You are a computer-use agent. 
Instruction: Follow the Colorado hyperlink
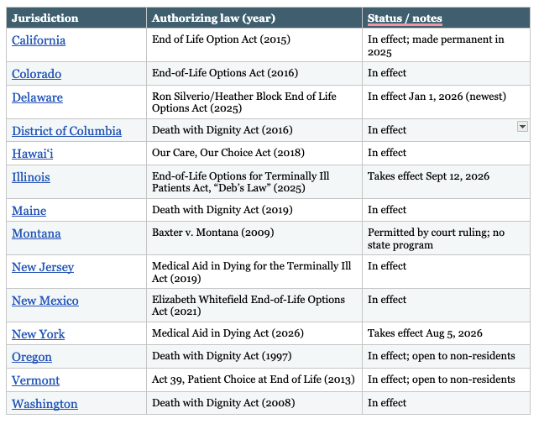tap(36, 74)
